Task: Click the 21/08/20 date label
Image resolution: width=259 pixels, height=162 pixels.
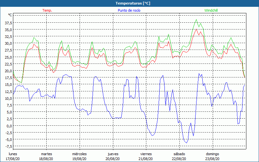Action: (146, 159)
